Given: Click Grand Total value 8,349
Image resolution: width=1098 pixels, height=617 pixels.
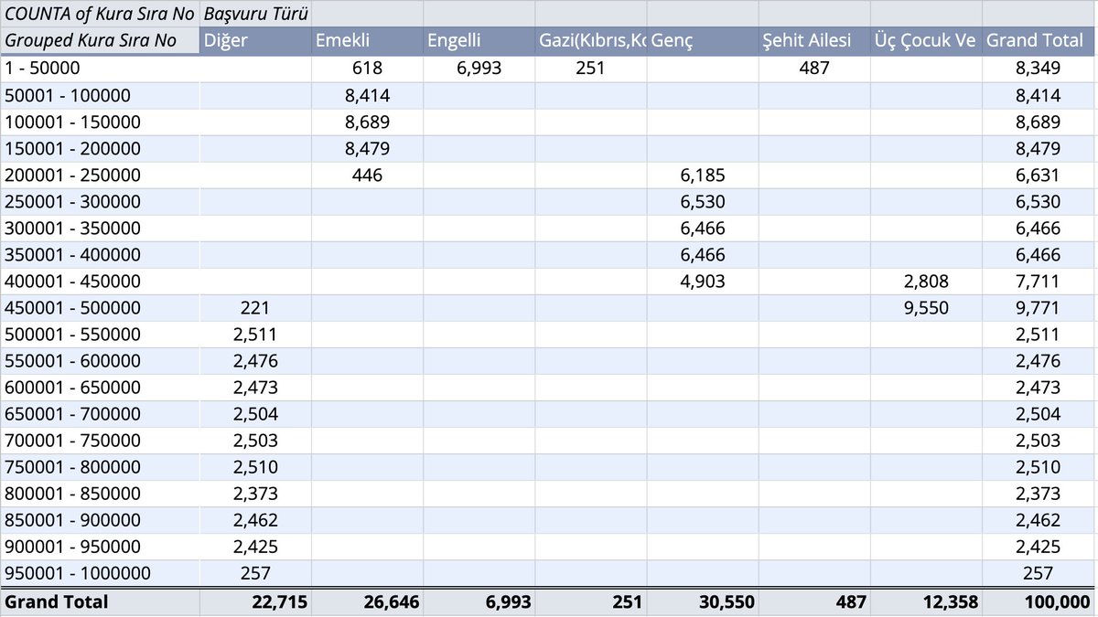Looking at the screenshot, I should 1039,68.
